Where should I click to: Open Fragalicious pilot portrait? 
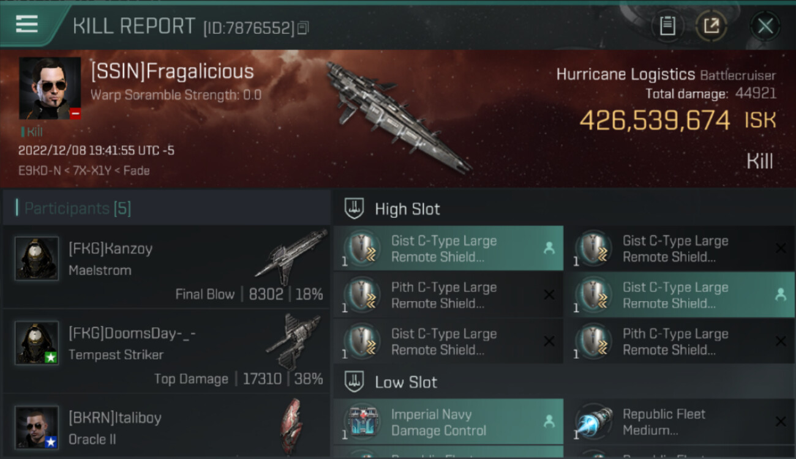coord(50,88)
